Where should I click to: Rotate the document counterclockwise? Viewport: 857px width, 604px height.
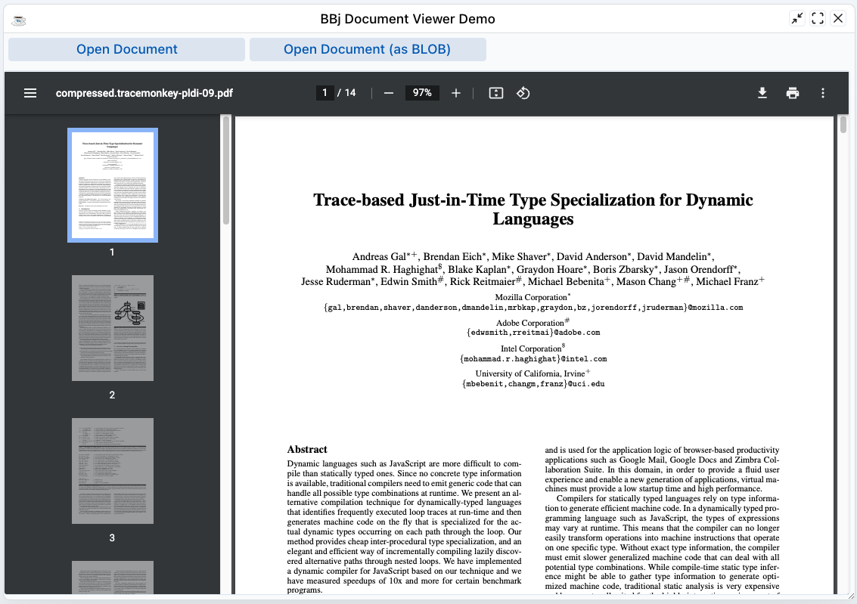[523, 93]
